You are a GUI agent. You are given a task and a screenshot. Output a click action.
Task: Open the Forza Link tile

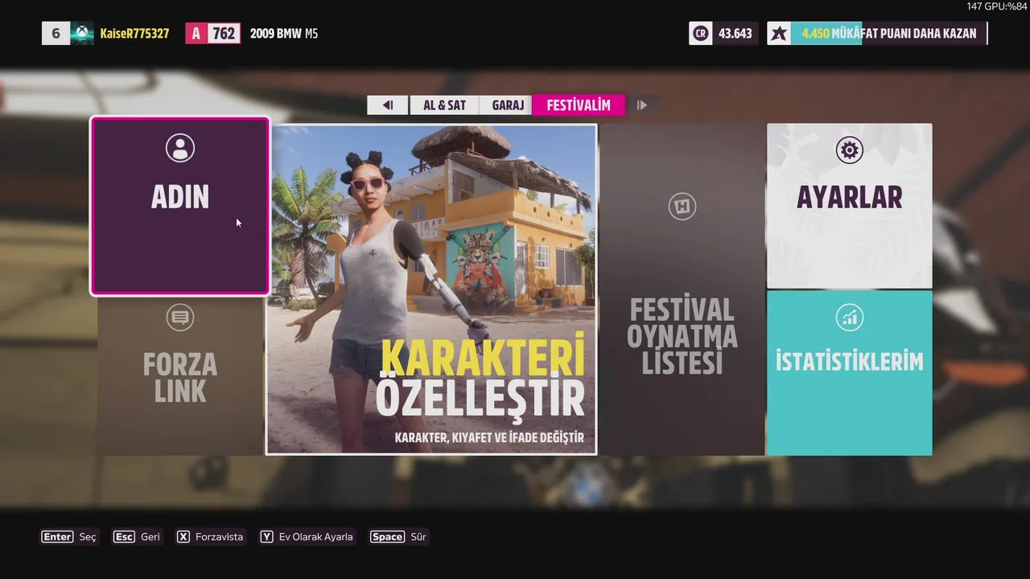click(180, 376)
